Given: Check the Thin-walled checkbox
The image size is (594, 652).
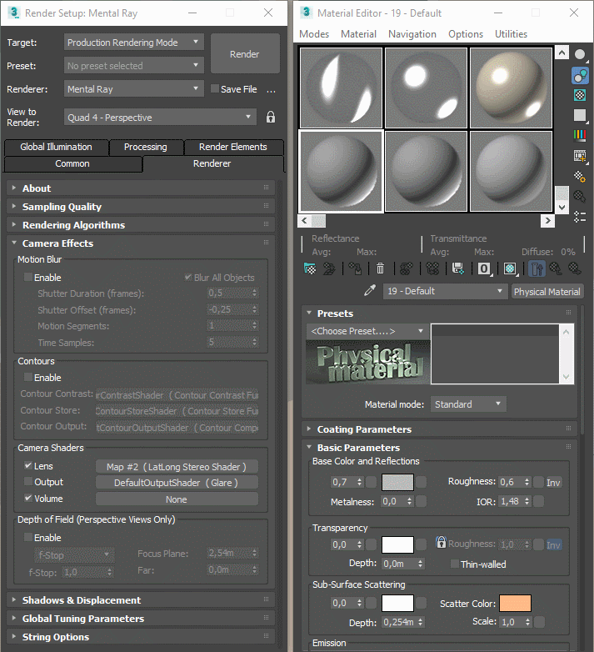Looking at the screenshot, I should point(455,564).
